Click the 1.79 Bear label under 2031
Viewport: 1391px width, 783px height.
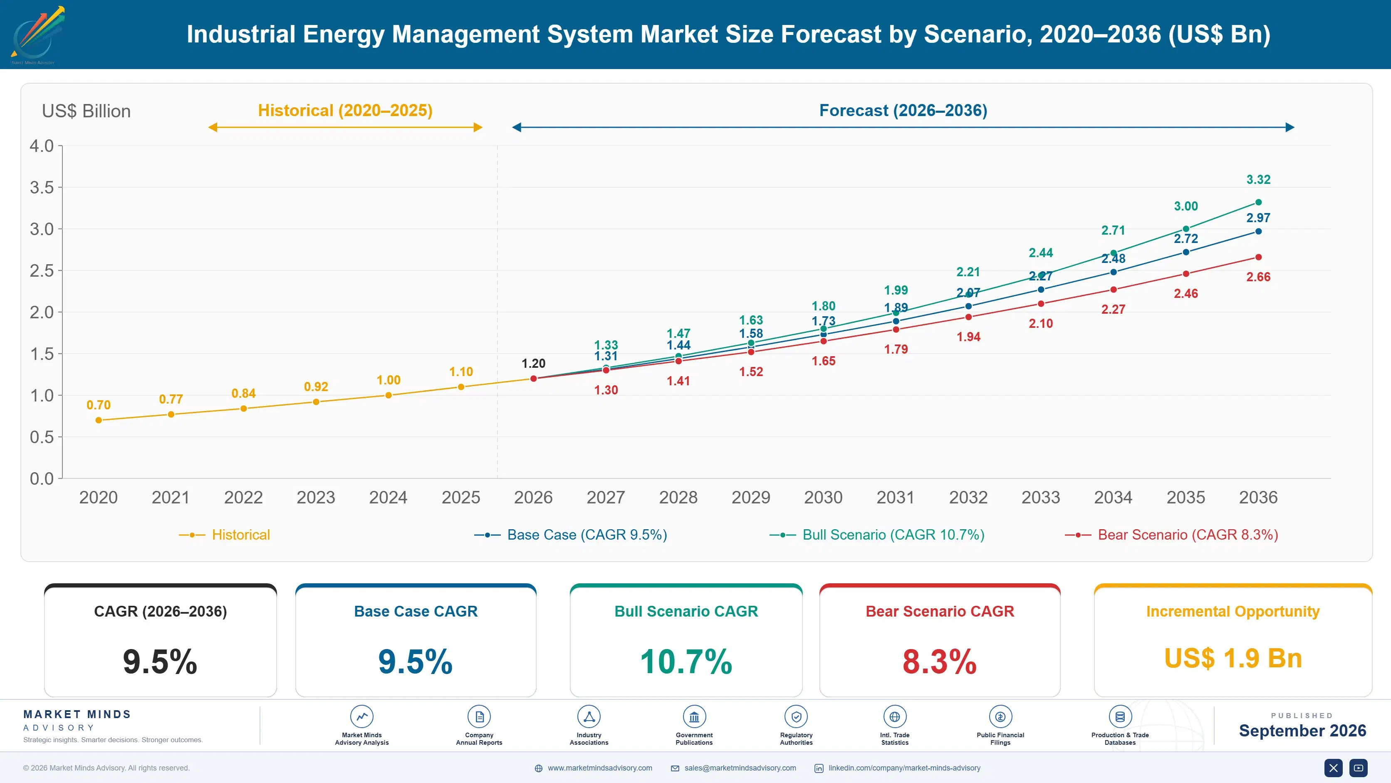coord(896,349)
